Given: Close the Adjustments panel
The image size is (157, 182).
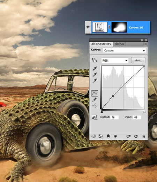Looking at the screenshot, I should pyautogui.click(x=146, y=40).
